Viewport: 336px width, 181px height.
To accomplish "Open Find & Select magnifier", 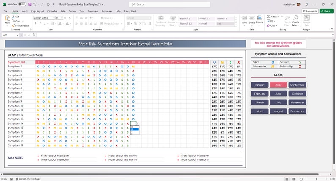I will click(296, 18).
